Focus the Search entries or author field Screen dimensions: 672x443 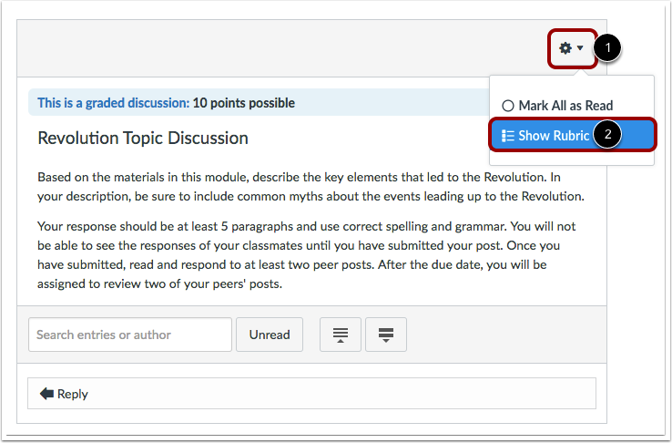(x=130, y=335)
